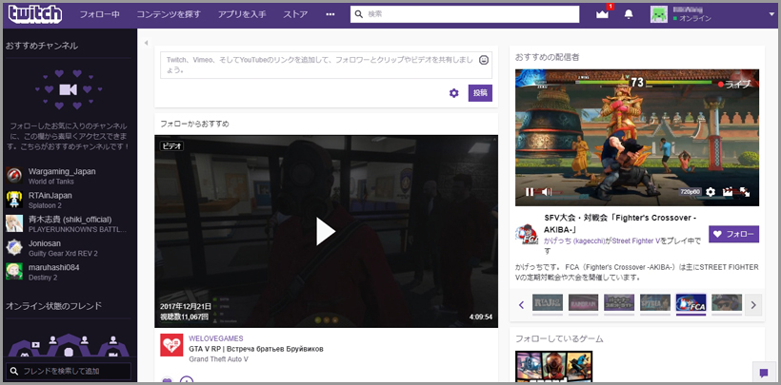781x385 pixels.
Task: Click the Twitch logo in the header
Action: point(34,14)
